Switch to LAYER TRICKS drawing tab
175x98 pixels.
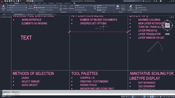pos(30,14)
